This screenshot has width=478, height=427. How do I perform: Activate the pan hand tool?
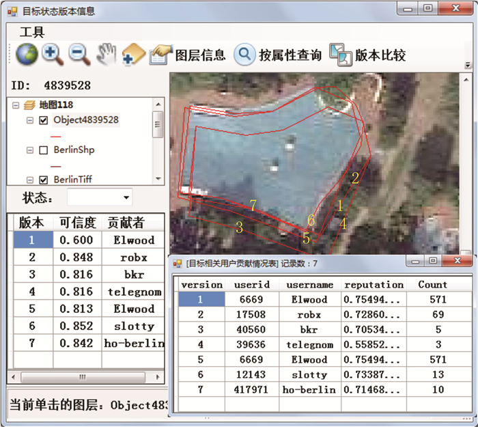106,54
